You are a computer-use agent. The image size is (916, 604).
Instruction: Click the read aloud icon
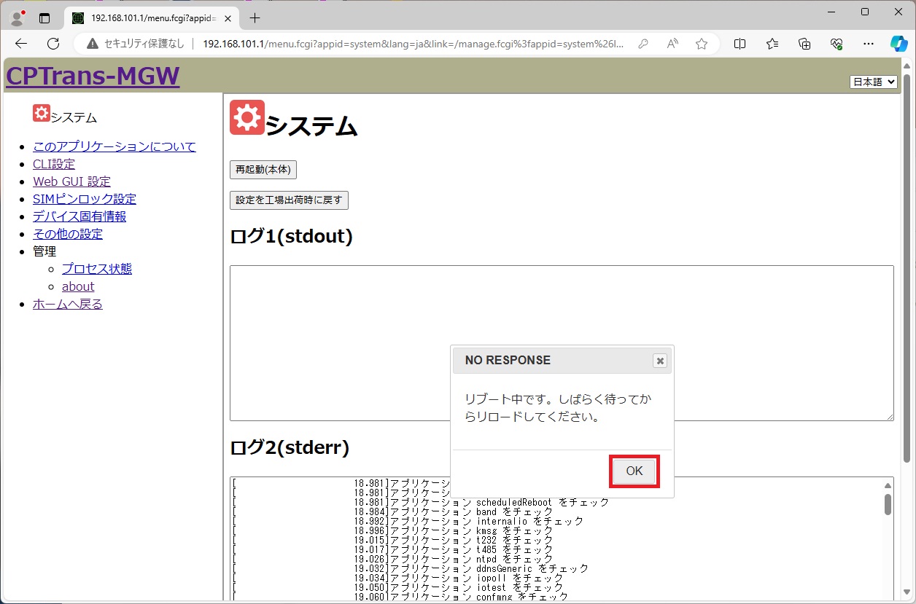[x=672, y=44]
